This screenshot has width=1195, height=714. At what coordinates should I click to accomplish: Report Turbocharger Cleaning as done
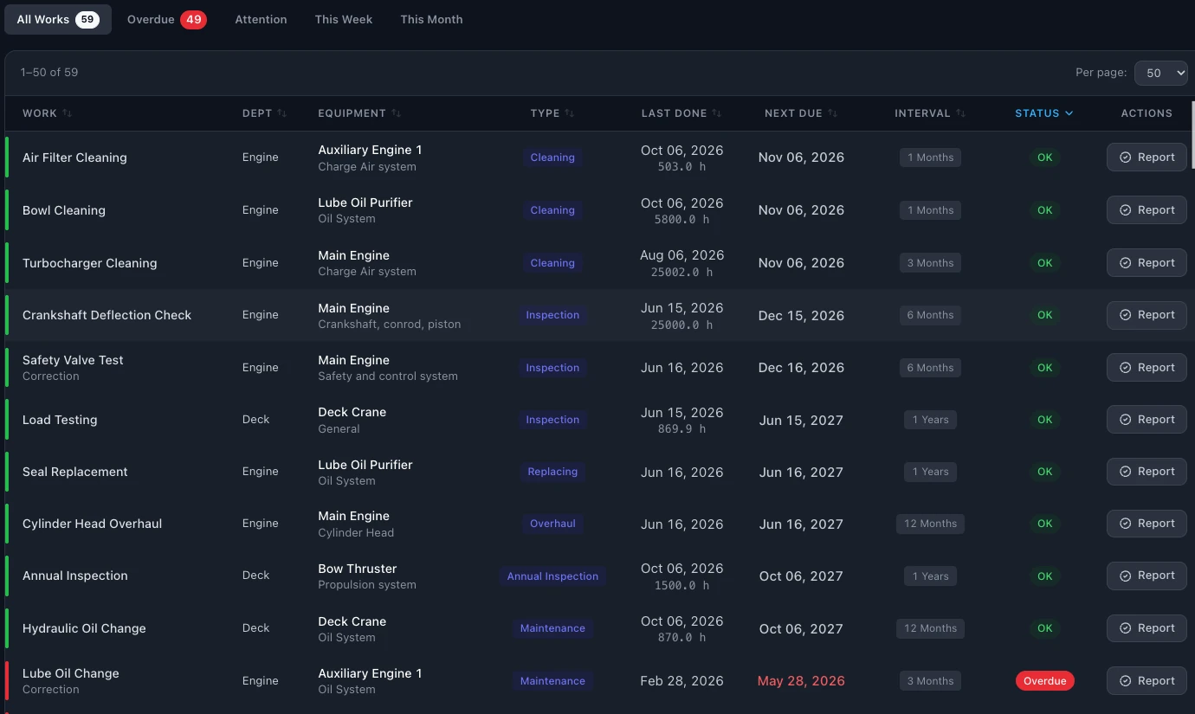tap(1147, 263)
